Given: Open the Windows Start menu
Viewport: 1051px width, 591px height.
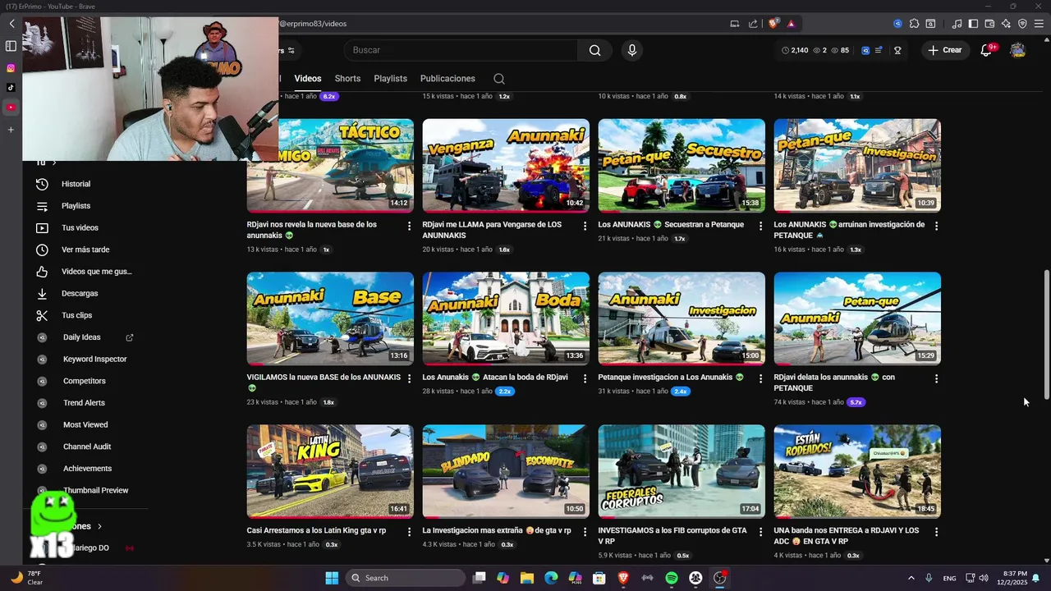Looking at the screenshot, I should 332,578.
